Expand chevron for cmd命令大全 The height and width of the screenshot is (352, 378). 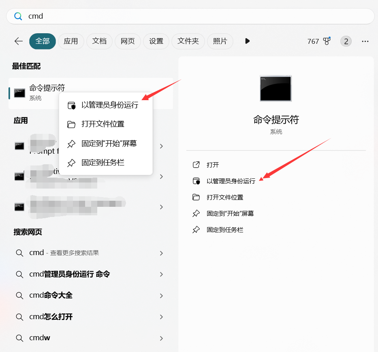click(161, 296)
